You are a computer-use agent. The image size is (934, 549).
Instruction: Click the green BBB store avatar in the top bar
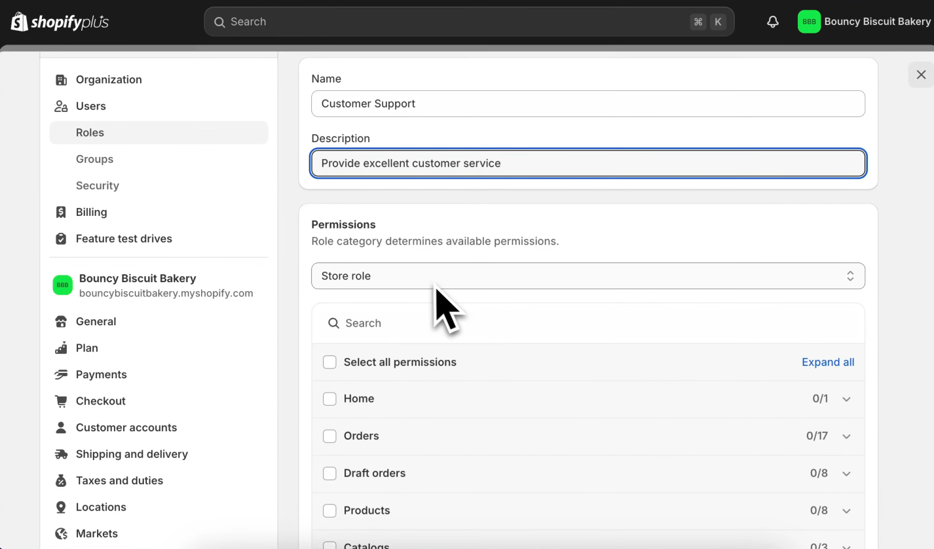click(x=809, y=22)
